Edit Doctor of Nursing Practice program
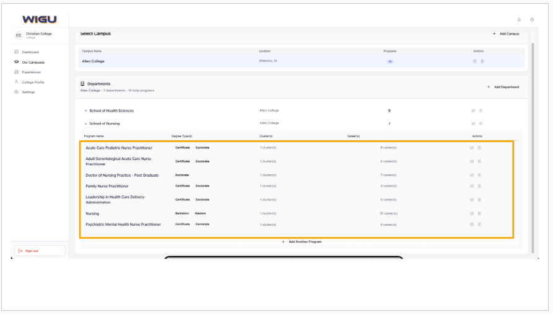Image resolution: width=553 pixels, height=314 pixels. click(472, 175)
